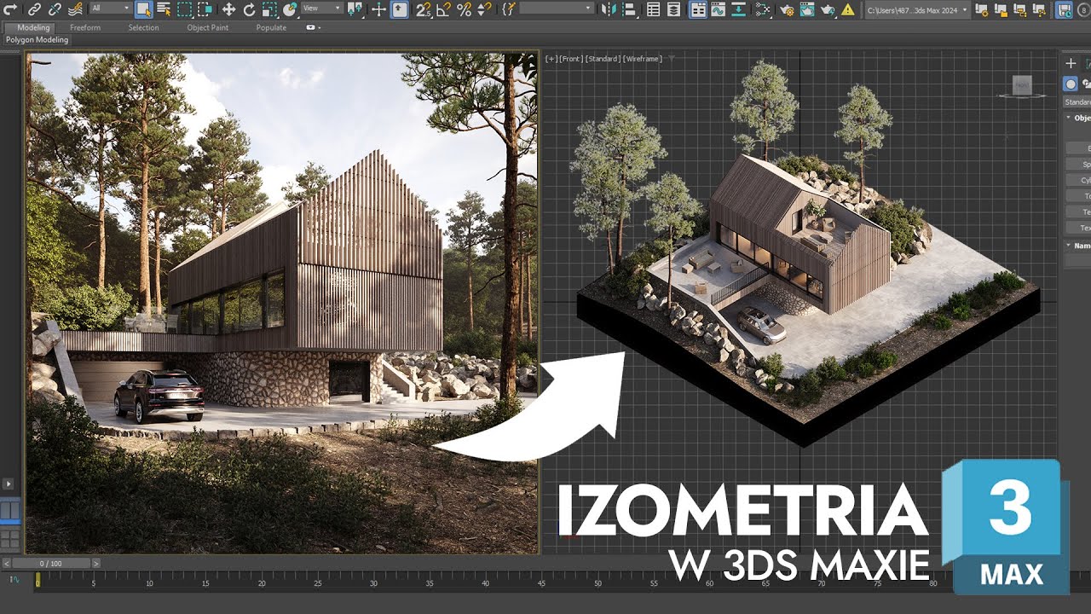Toggle the 2.5D Snaps button
The image size is (1091, 614).
(x=424, y=9)
